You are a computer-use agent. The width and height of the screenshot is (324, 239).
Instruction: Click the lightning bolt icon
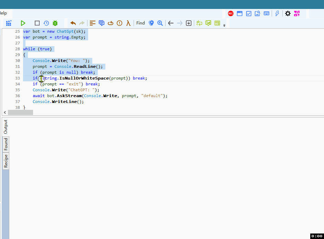point(277,13)
